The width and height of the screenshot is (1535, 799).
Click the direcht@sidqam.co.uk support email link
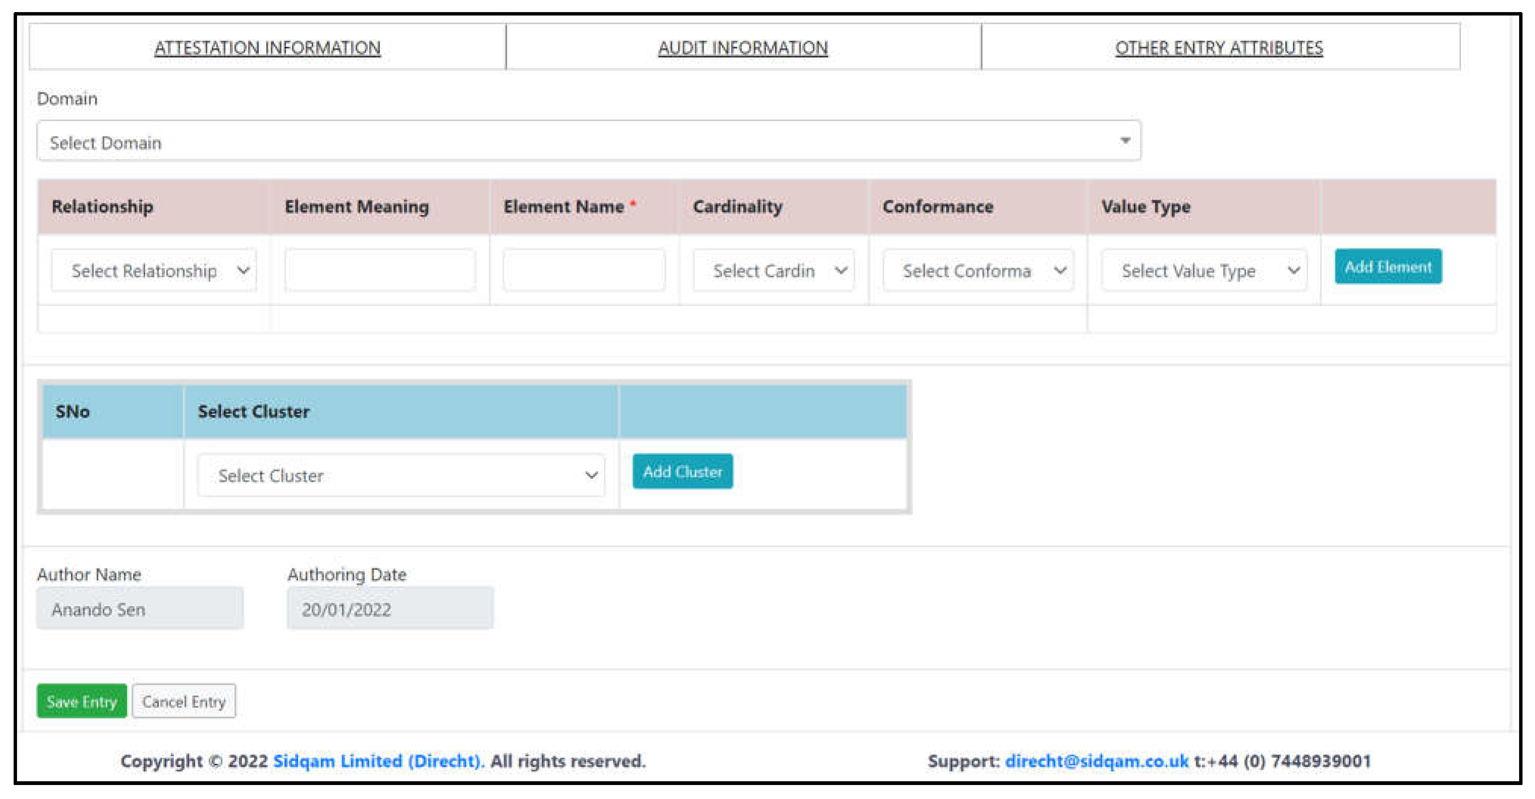coord(1097,761)
